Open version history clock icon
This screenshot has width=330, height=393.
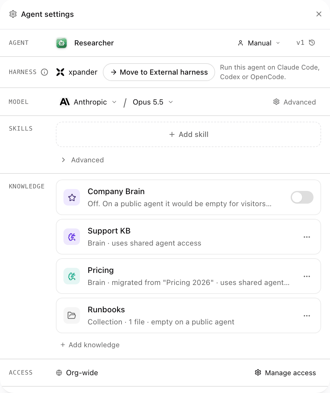coord(312,43)
